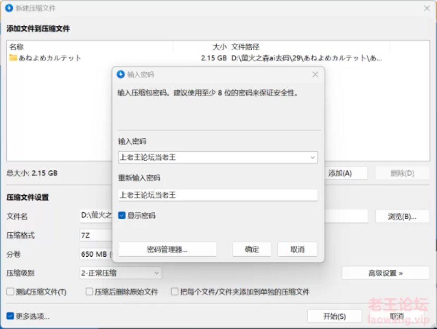Open the 分卷 650 MB dropdown
The image size is (437, 329).
96,254
